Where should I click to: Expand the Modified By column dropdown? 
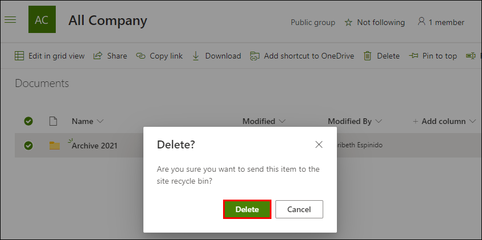[378, 121]
